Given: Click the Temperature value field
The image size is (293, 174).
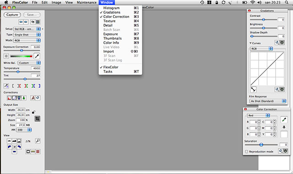Looking at the screenshot, I should tap(36, 68).
